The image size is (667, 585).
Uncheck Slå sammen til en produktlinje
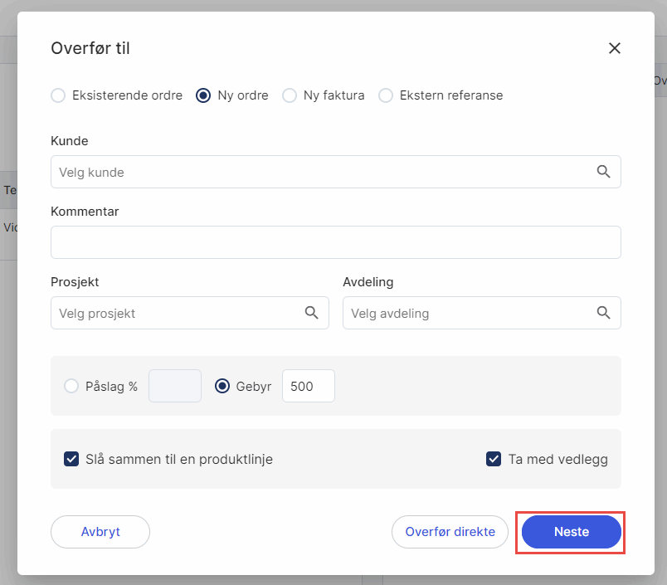(x=71, y=459)
